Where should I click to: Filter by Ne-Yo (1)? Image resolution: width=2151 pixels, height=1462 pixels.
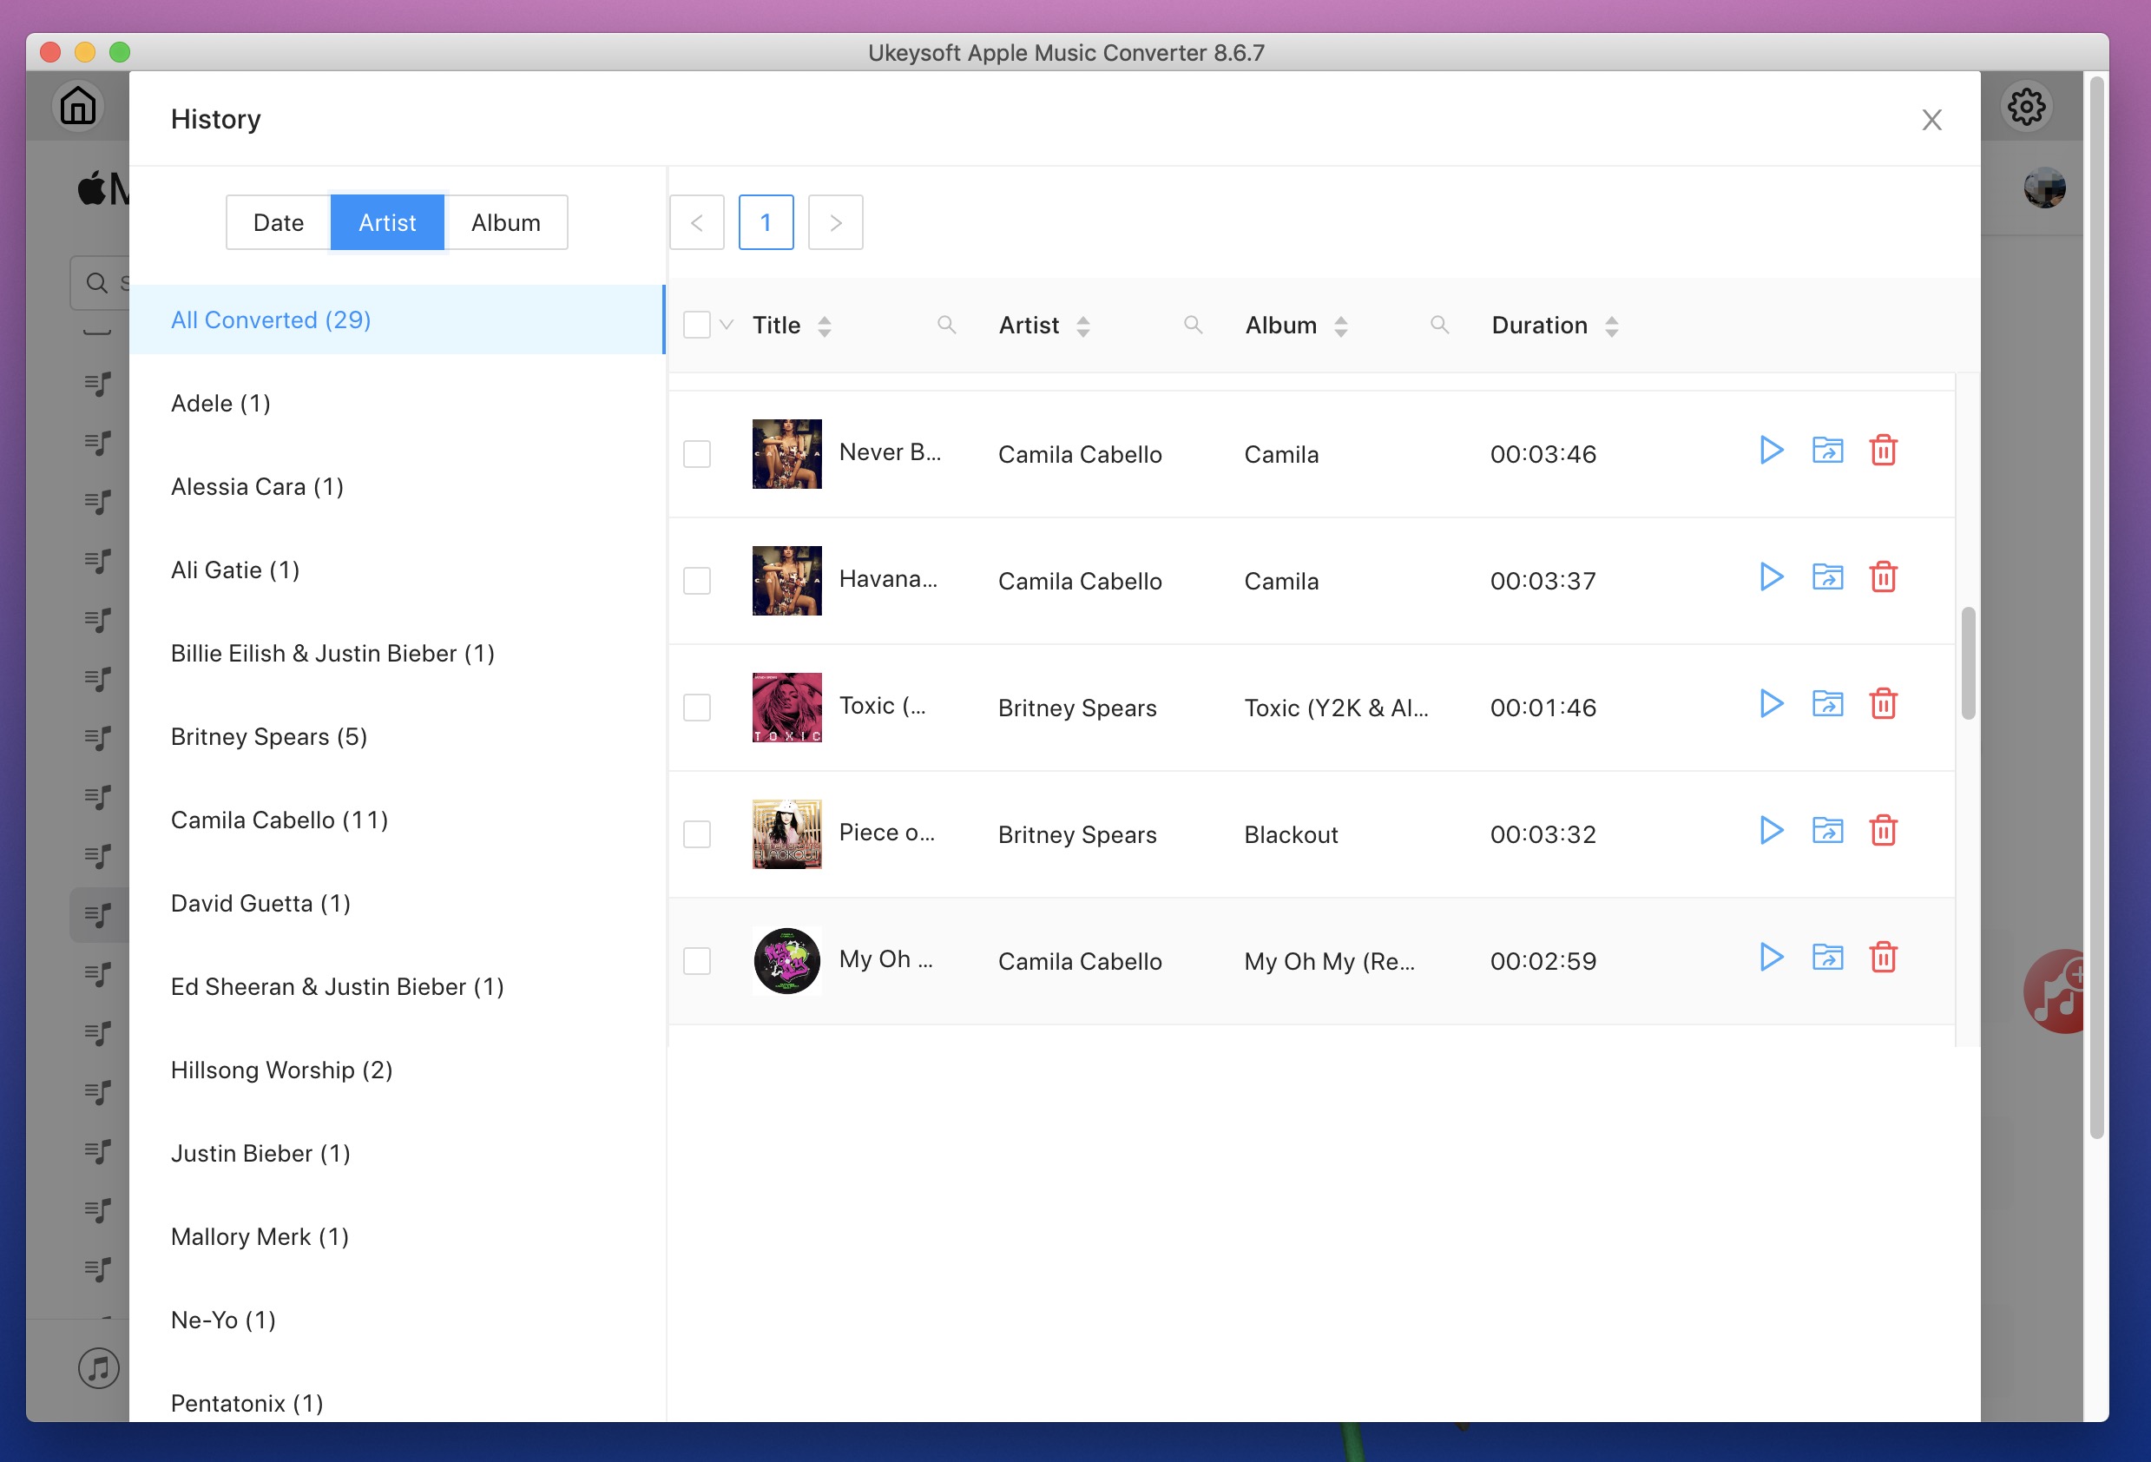397,1320
